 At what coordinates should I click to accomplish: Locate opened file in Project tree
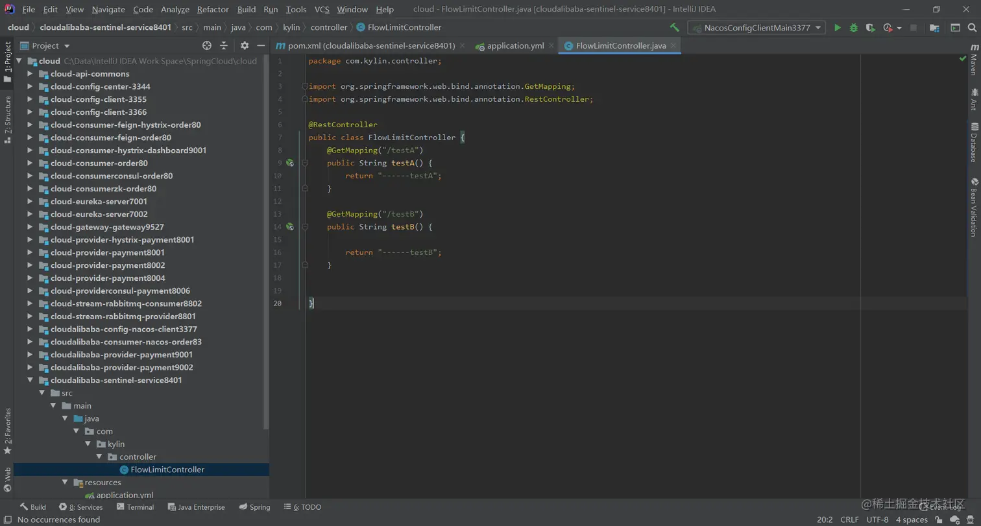[207, 45]
